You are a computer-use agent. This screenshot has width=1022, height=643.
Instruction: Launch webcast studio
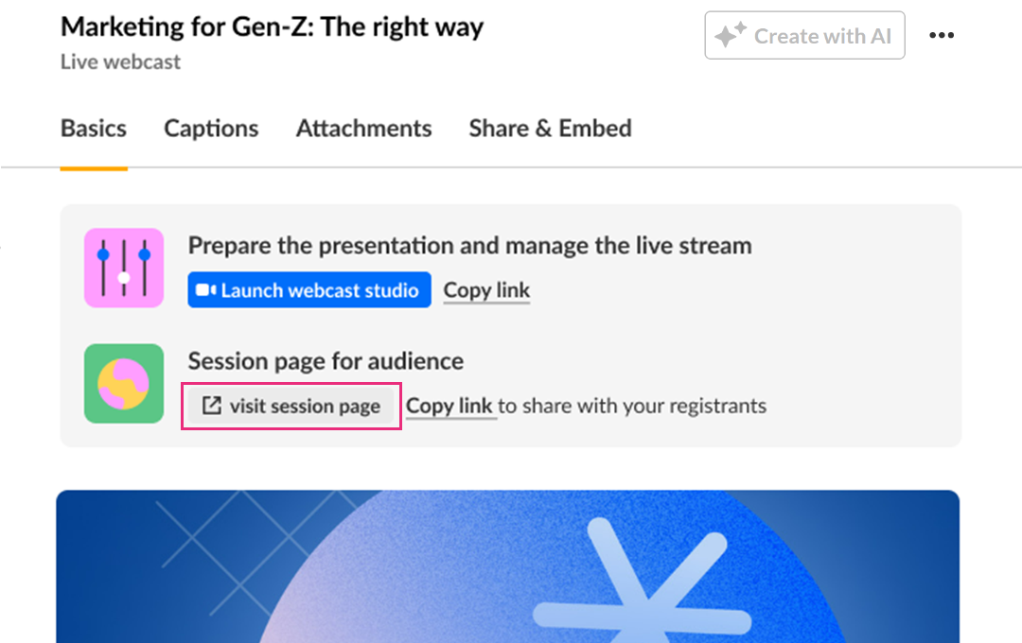(308, 290)
